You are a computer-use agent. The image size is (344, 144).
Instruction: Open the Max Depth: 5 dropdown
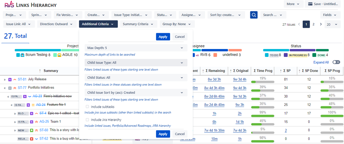pyautogui.click(x=136, y=48)
